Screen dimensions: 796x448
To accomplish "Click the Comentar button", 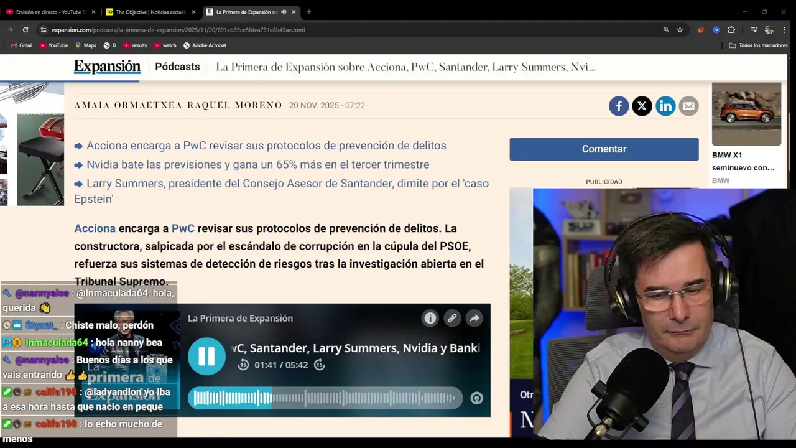I will pos(604,149).
